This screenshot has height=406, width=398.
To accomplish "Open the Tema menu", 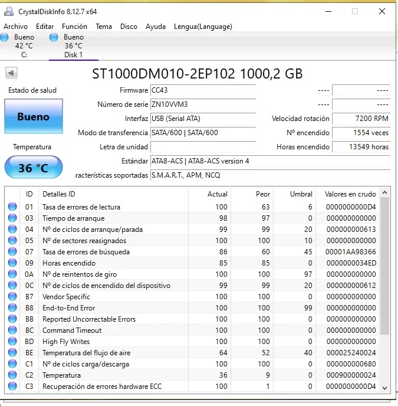I will tap(104, 27).
